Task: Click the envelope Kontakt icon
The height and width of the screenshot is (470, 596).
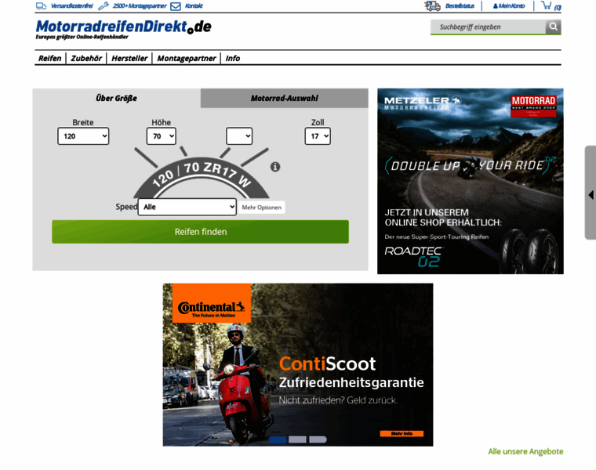Action: (x=175, y=6)
